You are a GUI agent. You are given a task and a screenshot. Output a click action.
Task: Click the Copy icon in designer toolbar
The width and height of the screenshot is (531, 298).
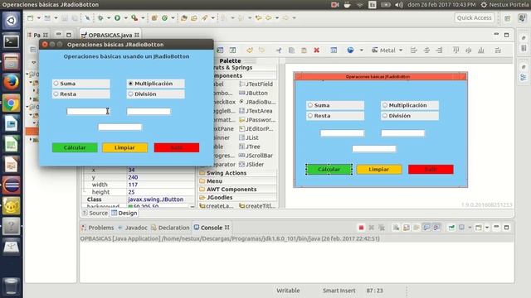pos(291,50)
